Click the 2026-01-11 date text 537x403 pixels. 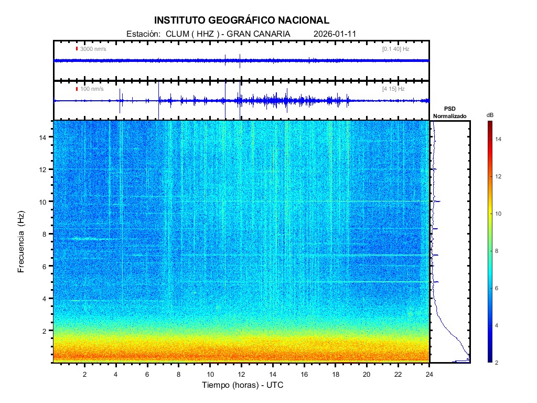pos(335,34)
